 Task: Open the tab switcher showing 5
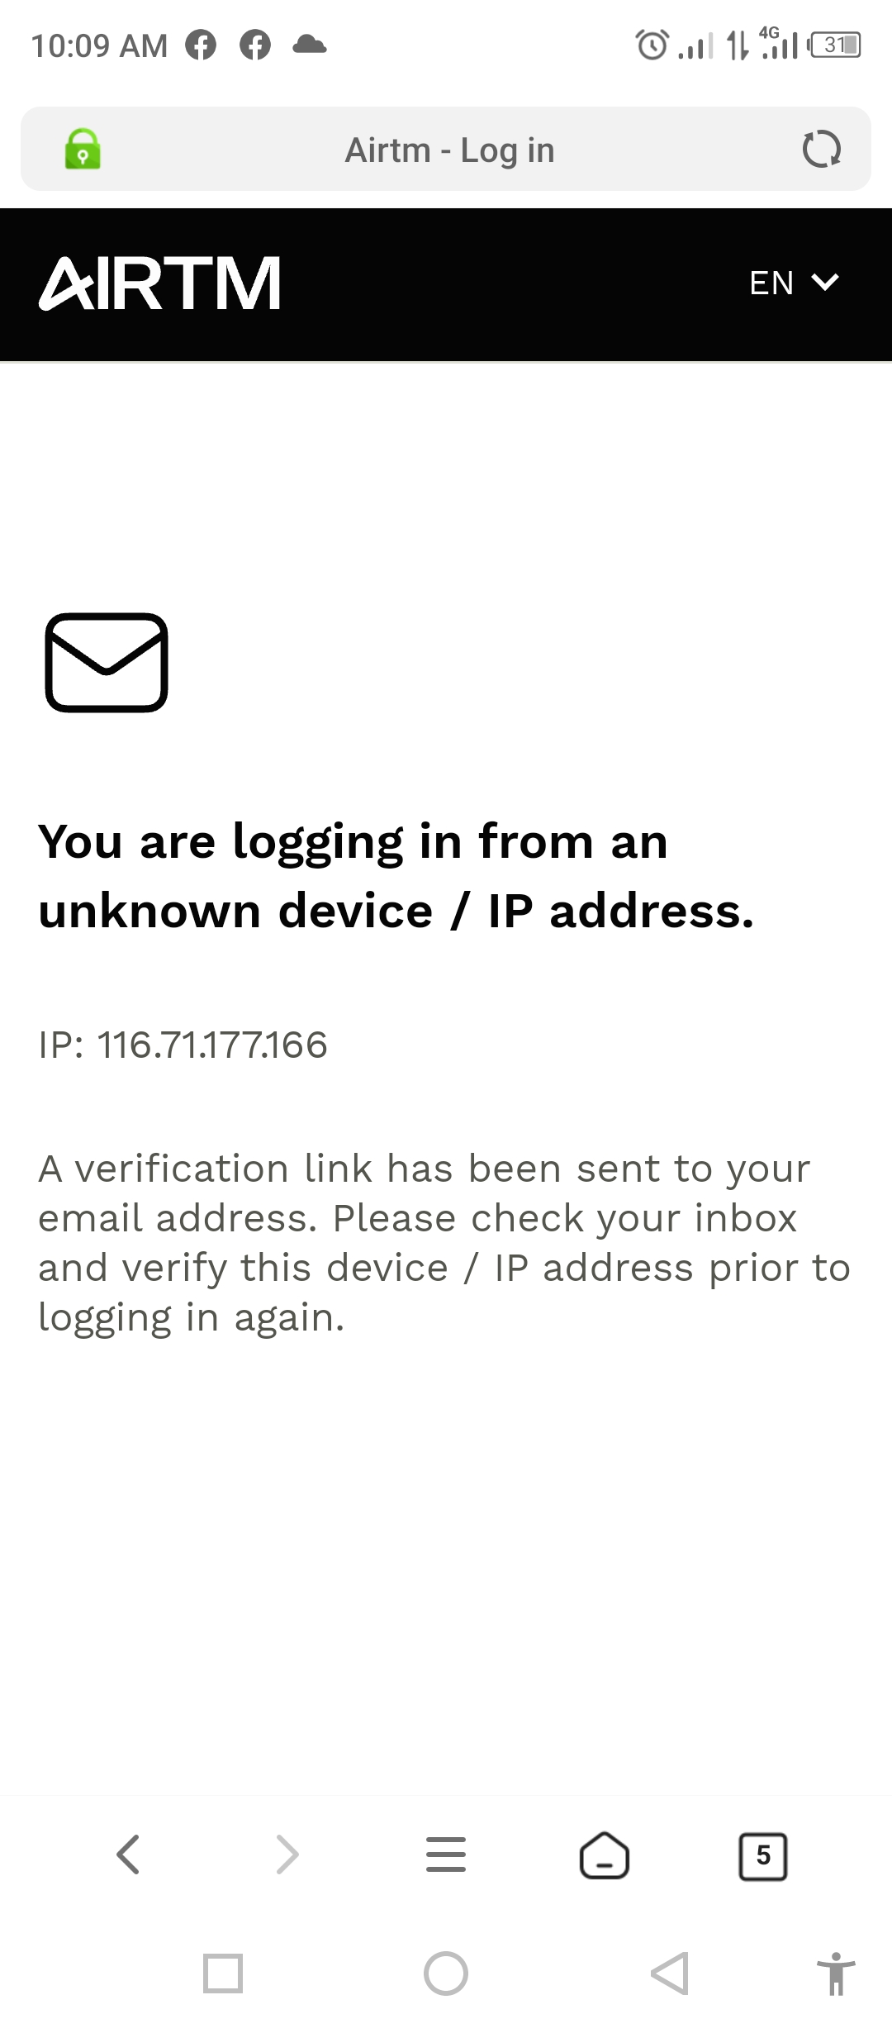pyautogui.click(x=762, y=1856)
